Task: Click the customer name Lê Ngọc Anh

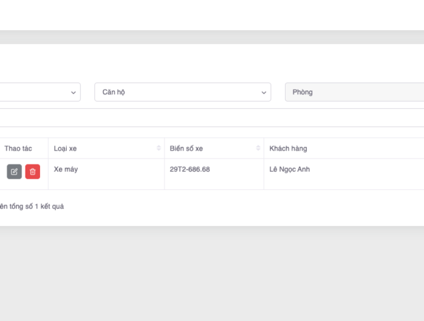Action: point(290,169)
